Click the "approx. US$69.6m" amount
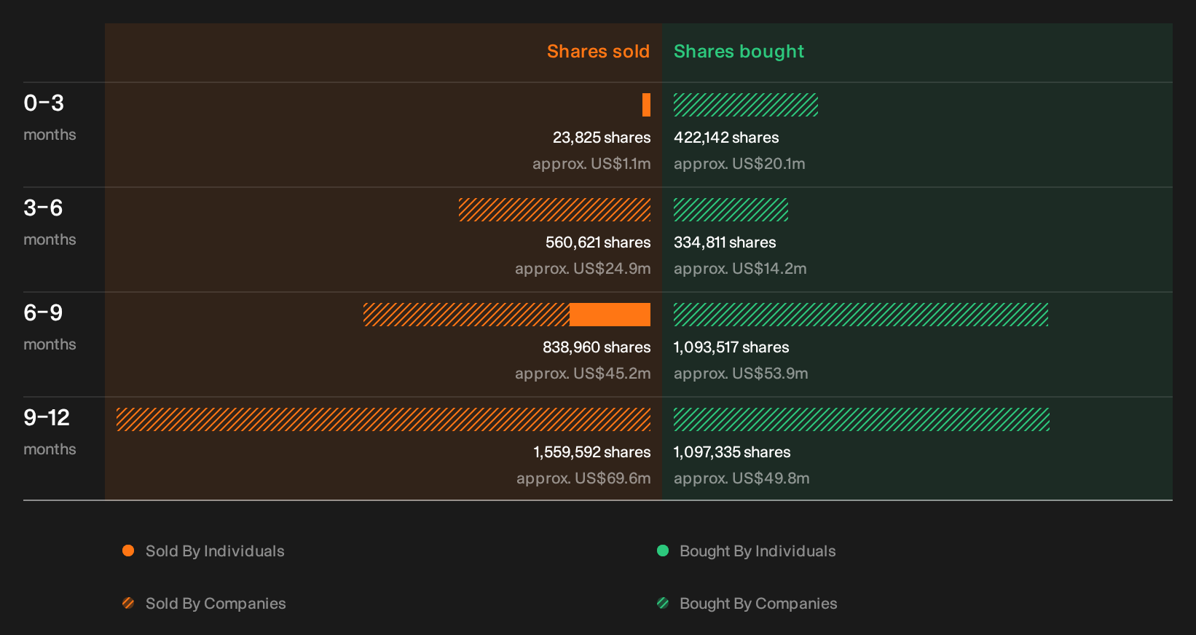 pyautogui.click(x=583, y=478)
